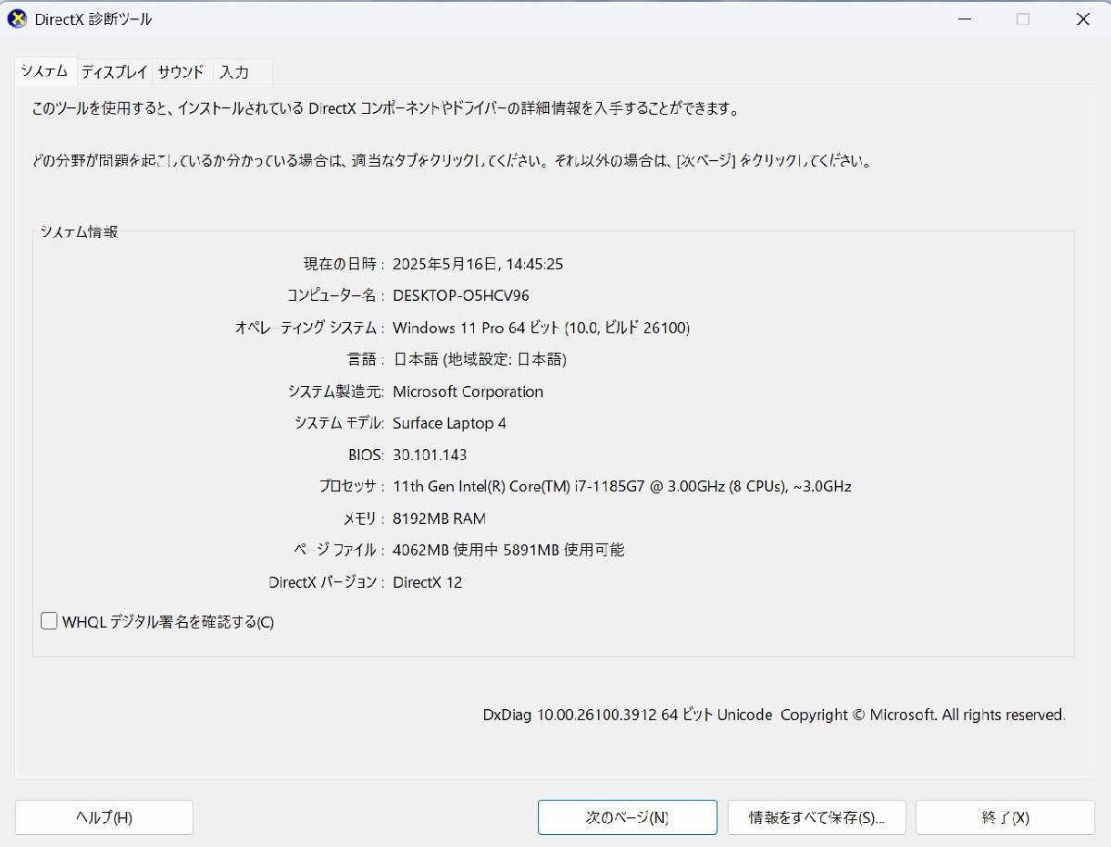This screenshot has height=847, width=1111.
Task: Click the オペレーティング システム label
Action: pos(309,328)
